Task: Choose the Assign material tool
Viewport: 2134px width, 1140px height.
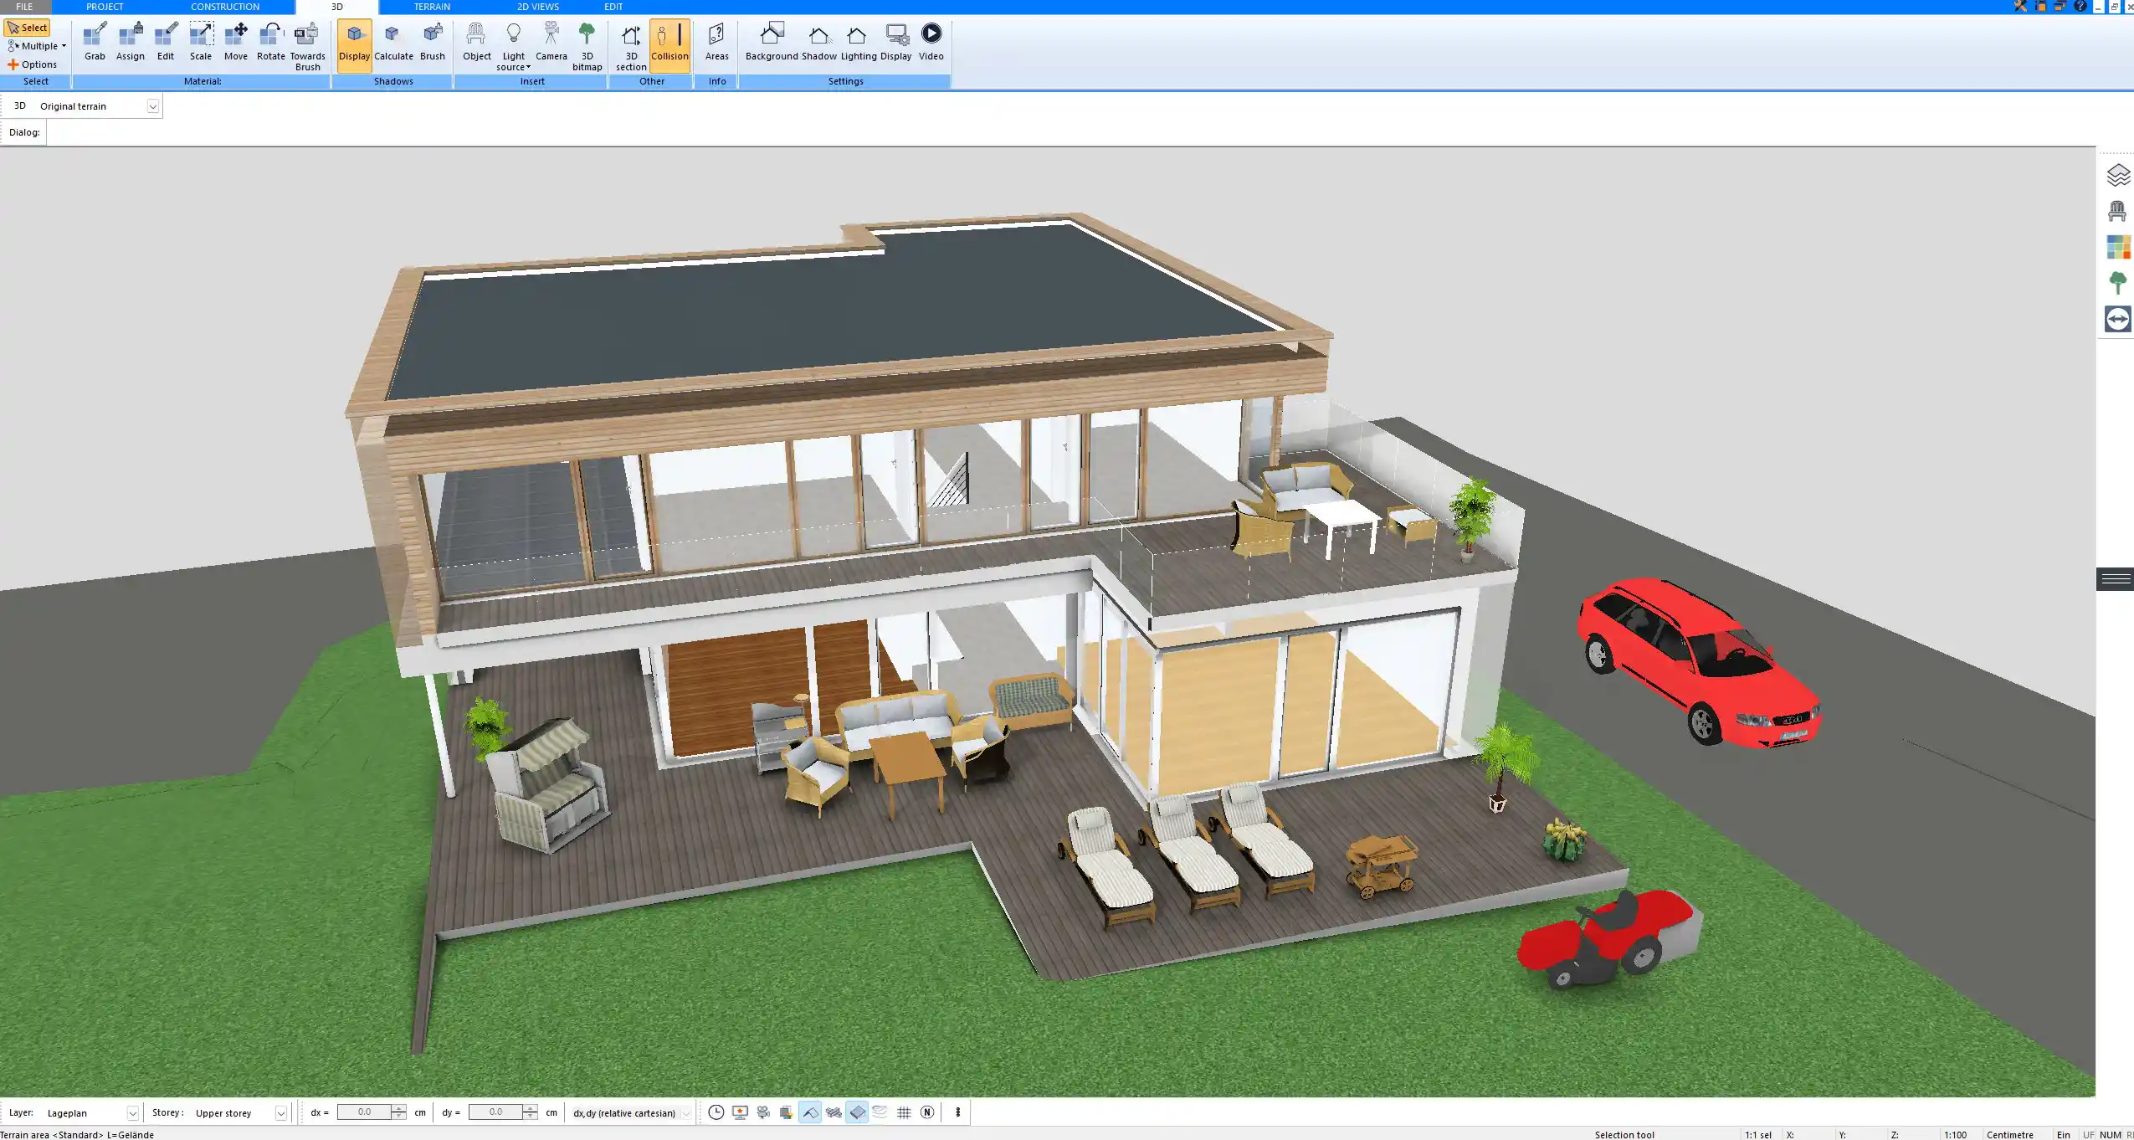Action: (x=130, y=42)
